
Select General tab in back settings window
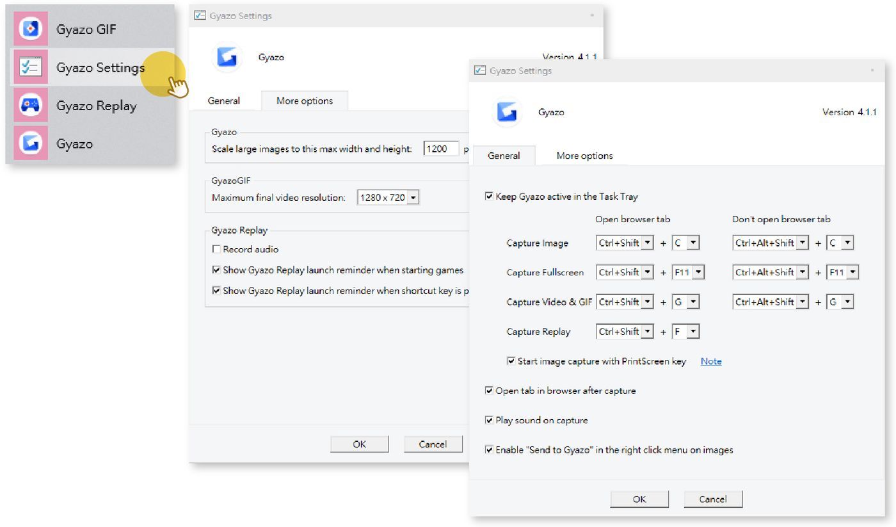(224, 101)
